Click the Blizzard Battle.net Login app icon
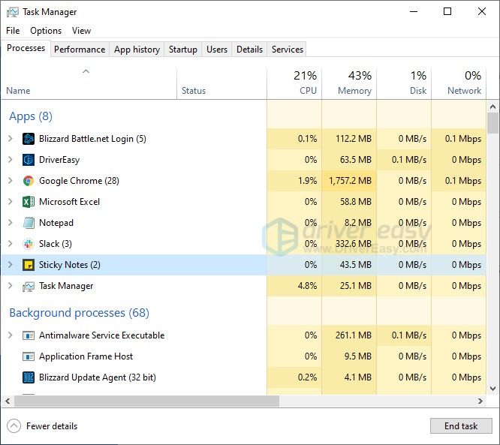This screenshot has width=500, height=445. coord(29,139)
